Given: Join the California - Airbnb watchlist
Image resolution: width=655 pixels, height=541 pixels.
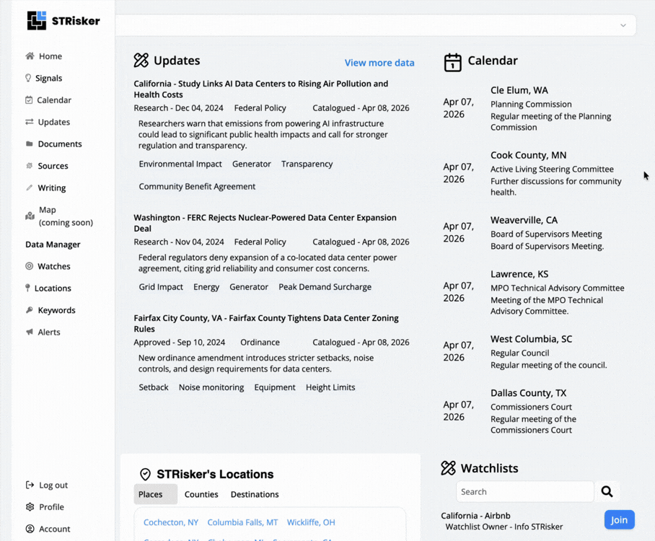Looking at the screenshot, I should click(619, 520).
